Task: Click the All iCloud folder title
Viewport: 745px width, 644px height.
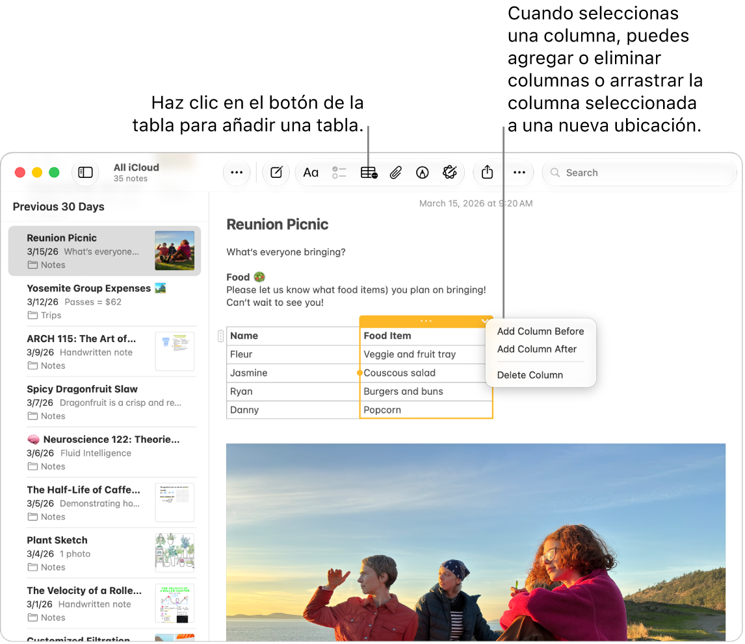Action: coord(137,167)
